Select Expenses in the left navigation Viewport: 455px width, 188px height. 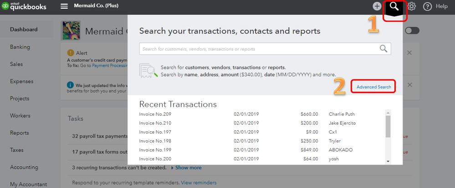click(x=21, y=81)
